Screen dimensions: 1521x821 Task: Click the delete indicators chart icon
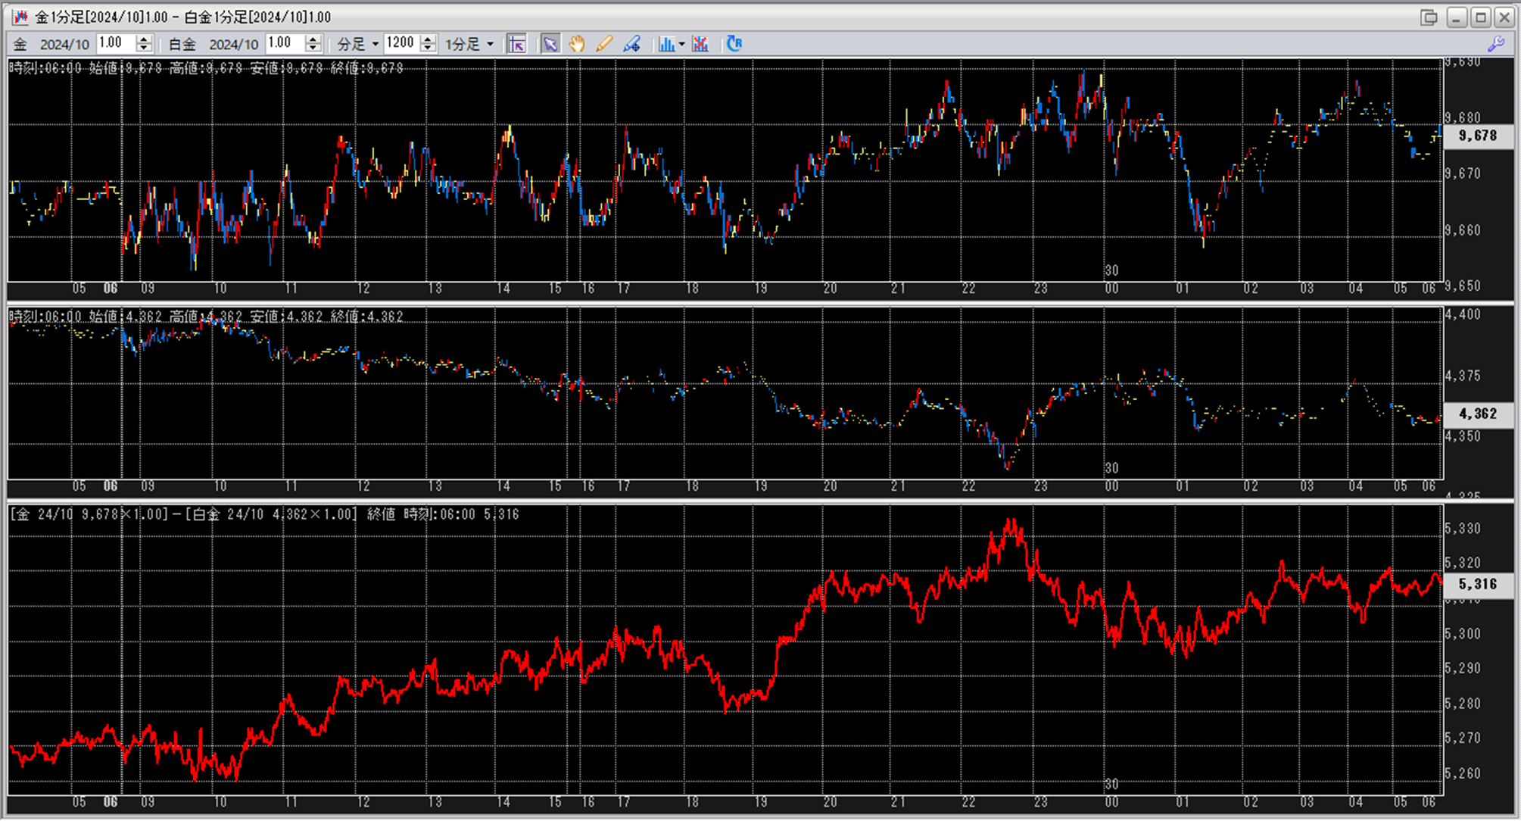point(700,44)
